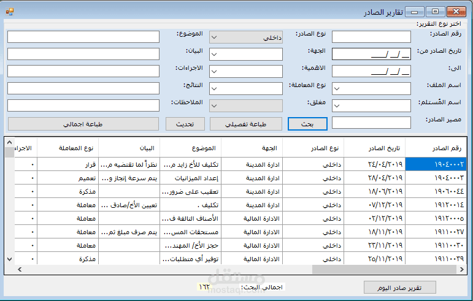
Task: Click the الموضوع text field
Action: 83,37
